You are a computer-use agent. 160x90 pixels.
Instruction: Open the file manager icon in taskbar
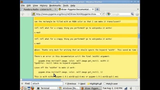pyautogui.click(x=25, y=88)
